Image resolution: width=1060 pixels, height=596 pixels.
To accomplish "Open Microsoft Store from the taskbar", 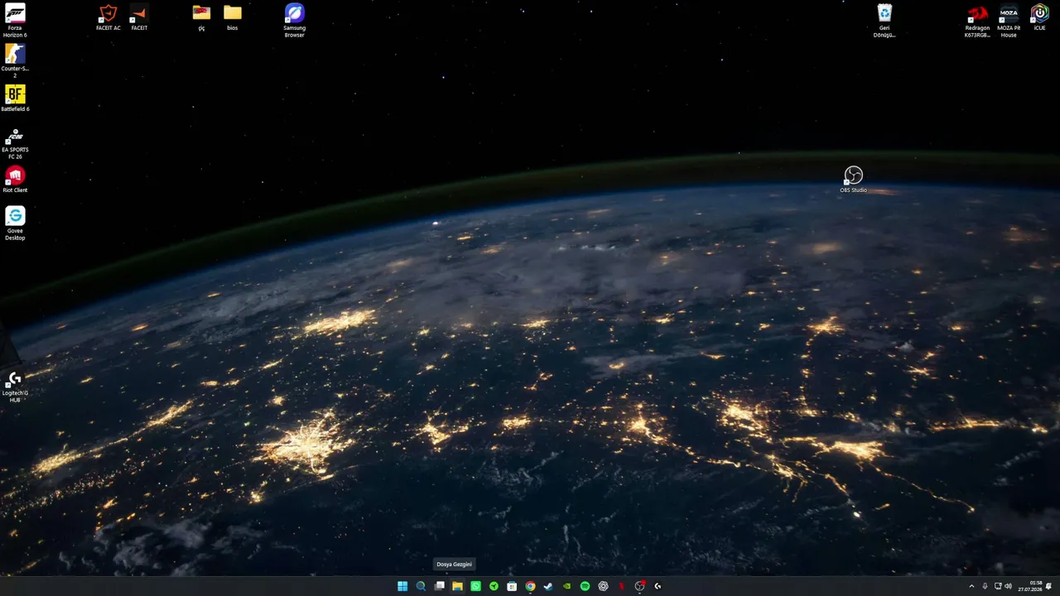I will tap(512, 586).
